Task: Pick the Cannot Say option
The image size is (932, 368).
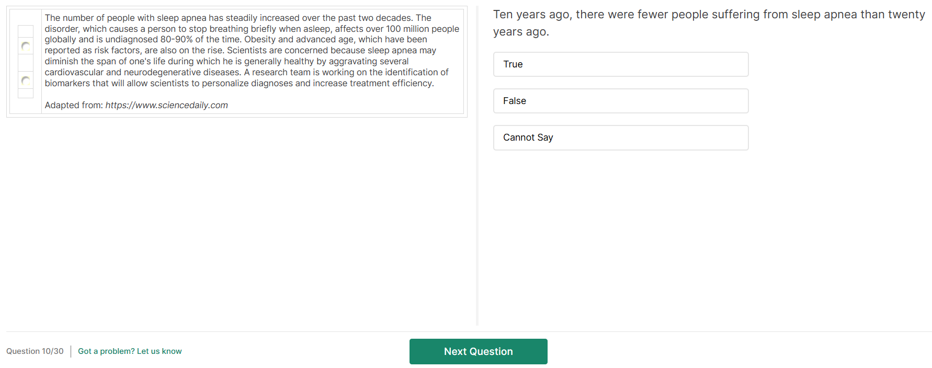Action: click(620, 137)
